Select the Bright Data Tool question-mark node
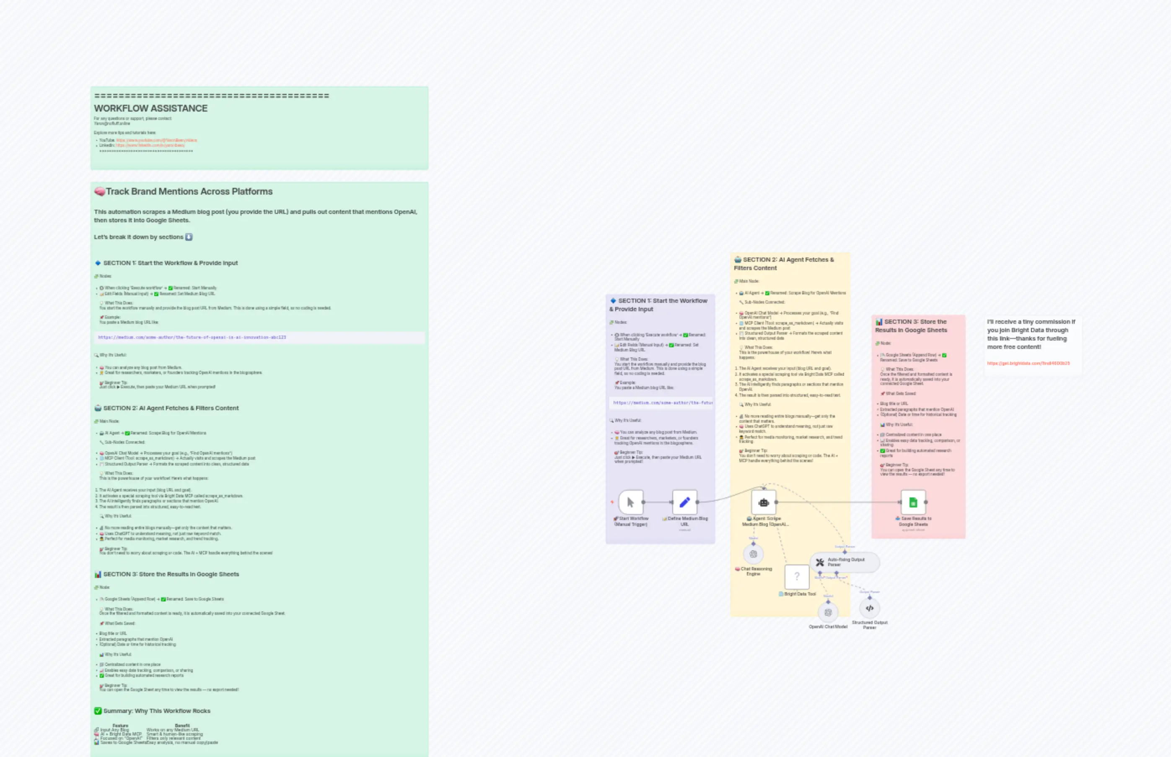This screenshot has width=1171, height=757. pyautogui.click(x=796, y=577)
